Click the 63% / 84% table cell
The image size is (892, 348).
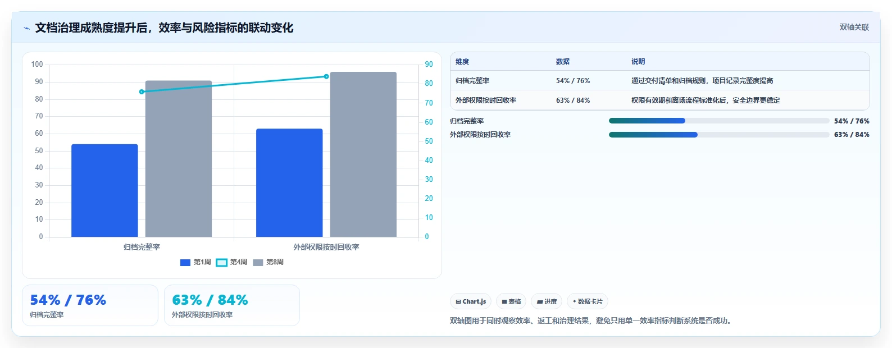pos(573,100)
